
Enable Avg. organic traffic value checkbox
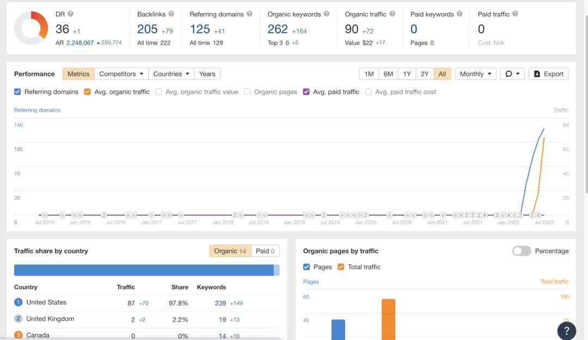(158, 92)
